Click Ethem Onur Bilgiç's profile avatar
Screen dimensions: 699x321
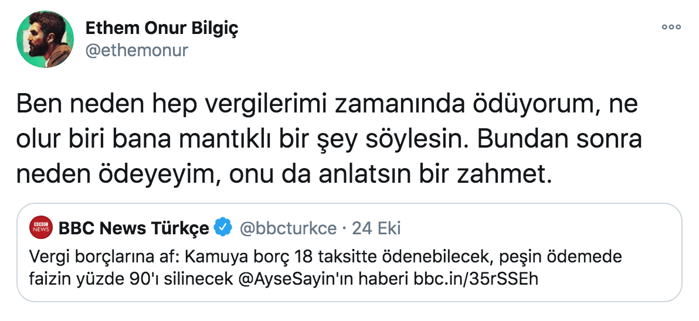[45, 39]
